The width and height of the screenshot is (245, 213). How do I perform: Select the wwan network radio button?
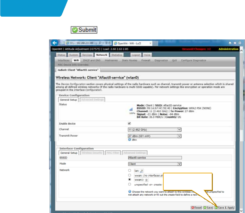[x=129, y=175]
